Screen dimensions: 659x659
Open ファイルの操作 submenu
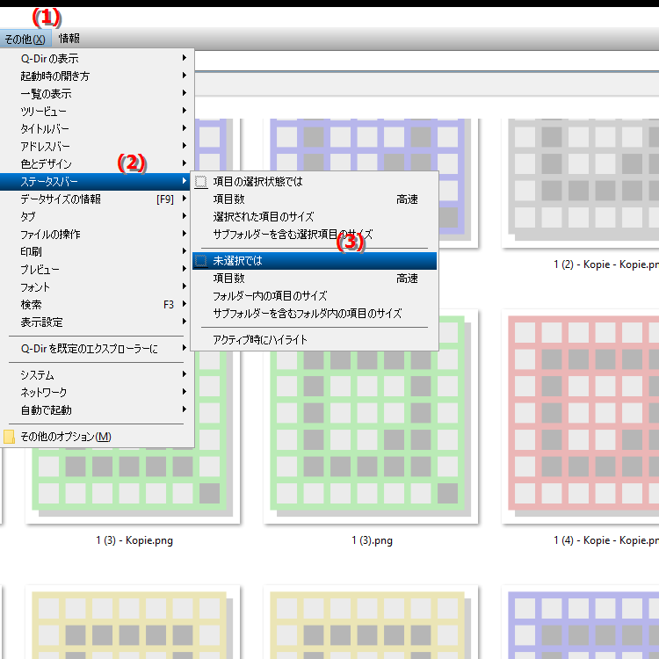pyautogui.click(x=96, y=234)
